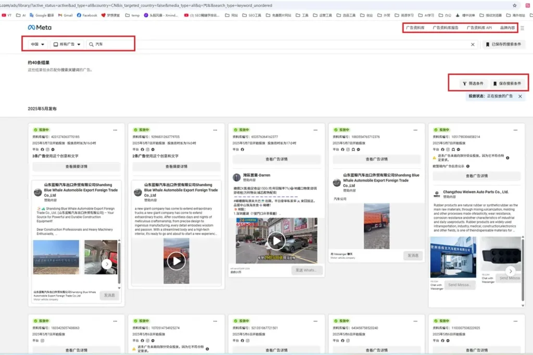Click next arrow on first ad's image carousel
Image resolution: width=533 pixels, height=355 pixels.
point(107,264)
